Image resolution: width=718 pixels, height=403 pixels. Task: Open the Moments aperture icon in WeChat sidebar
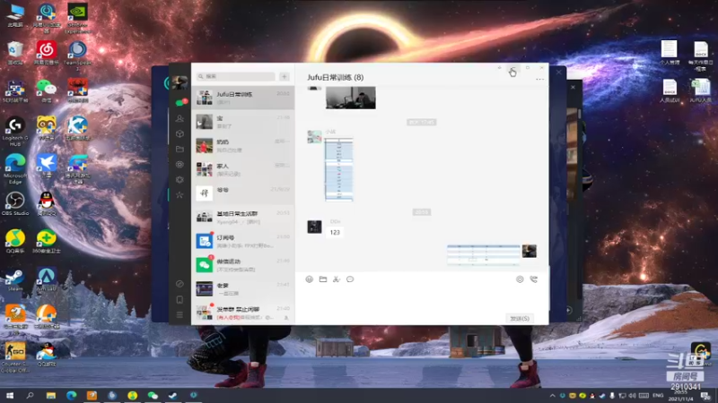click(179, 165)
